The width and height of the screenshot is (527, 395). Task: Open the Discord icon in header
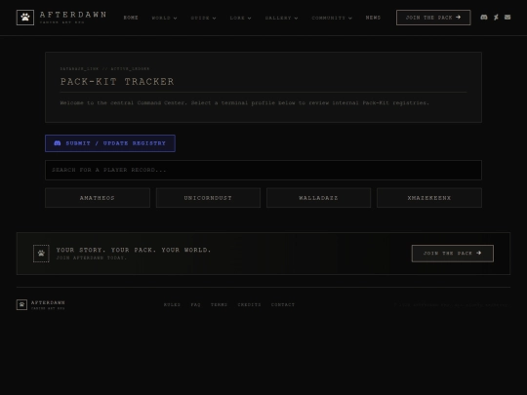tap(484, 18)
